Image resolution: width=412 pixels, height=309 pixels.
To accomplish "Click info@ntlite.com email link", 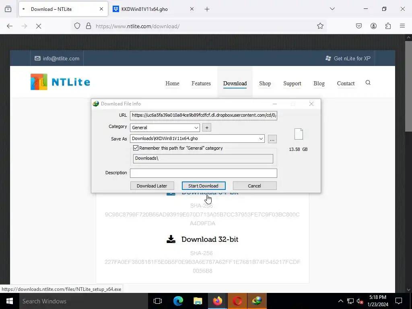I will (57, 59).
